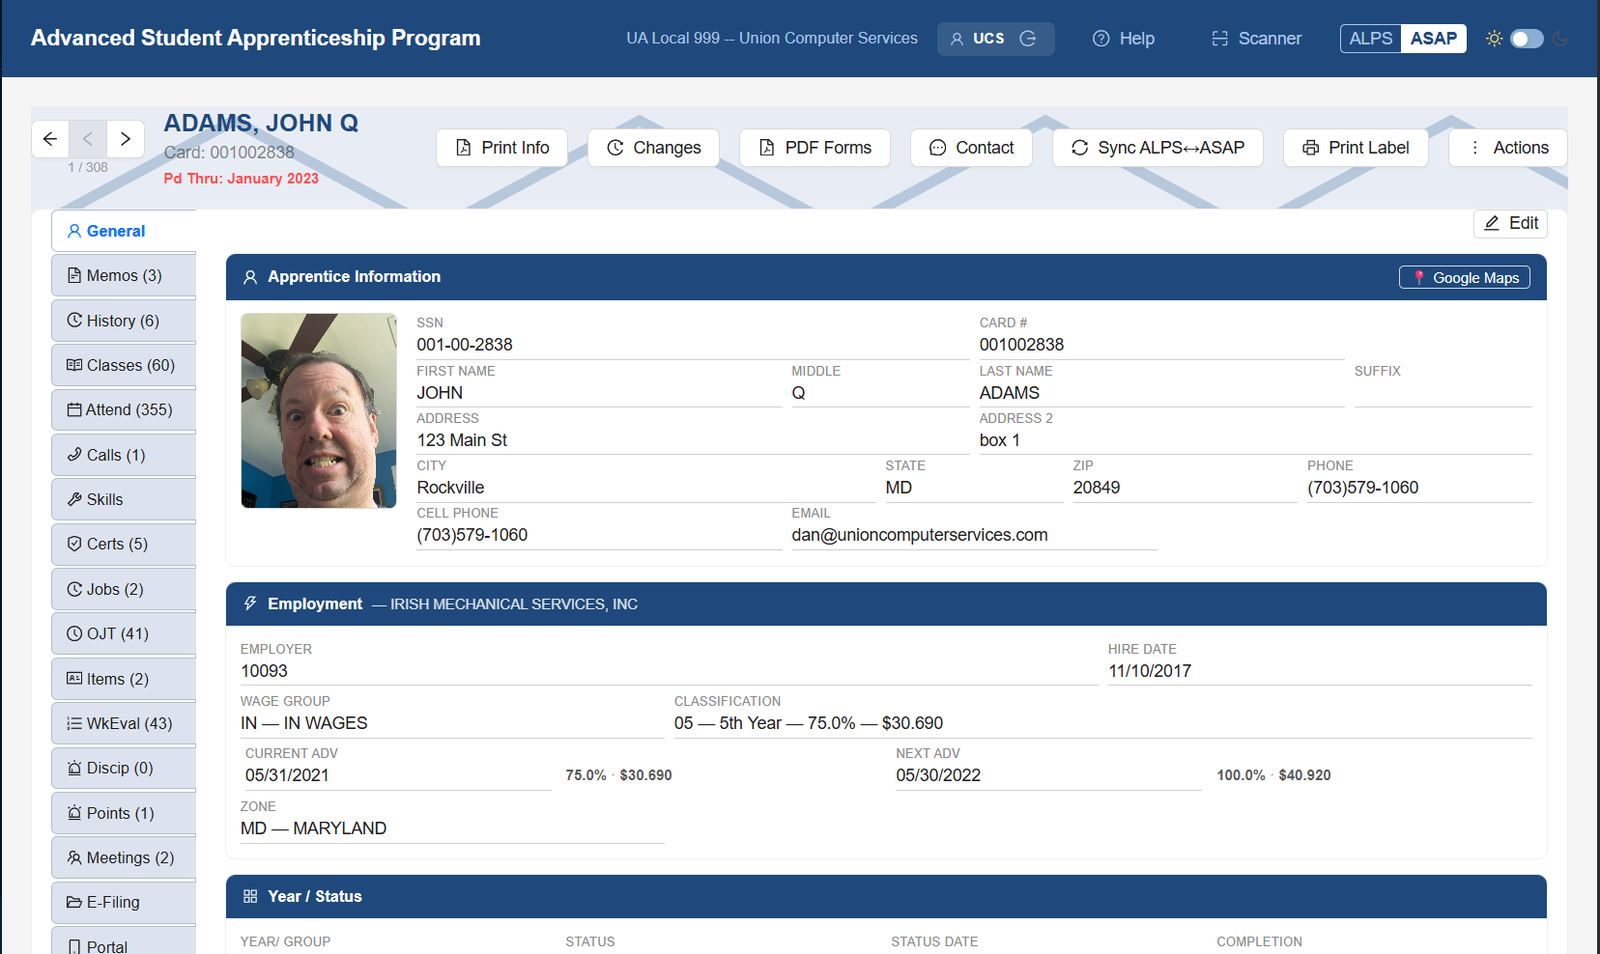This screenshot has height=954, width=1600.
Task: Open the WkEval (43) tab
Action: (124, 723)
